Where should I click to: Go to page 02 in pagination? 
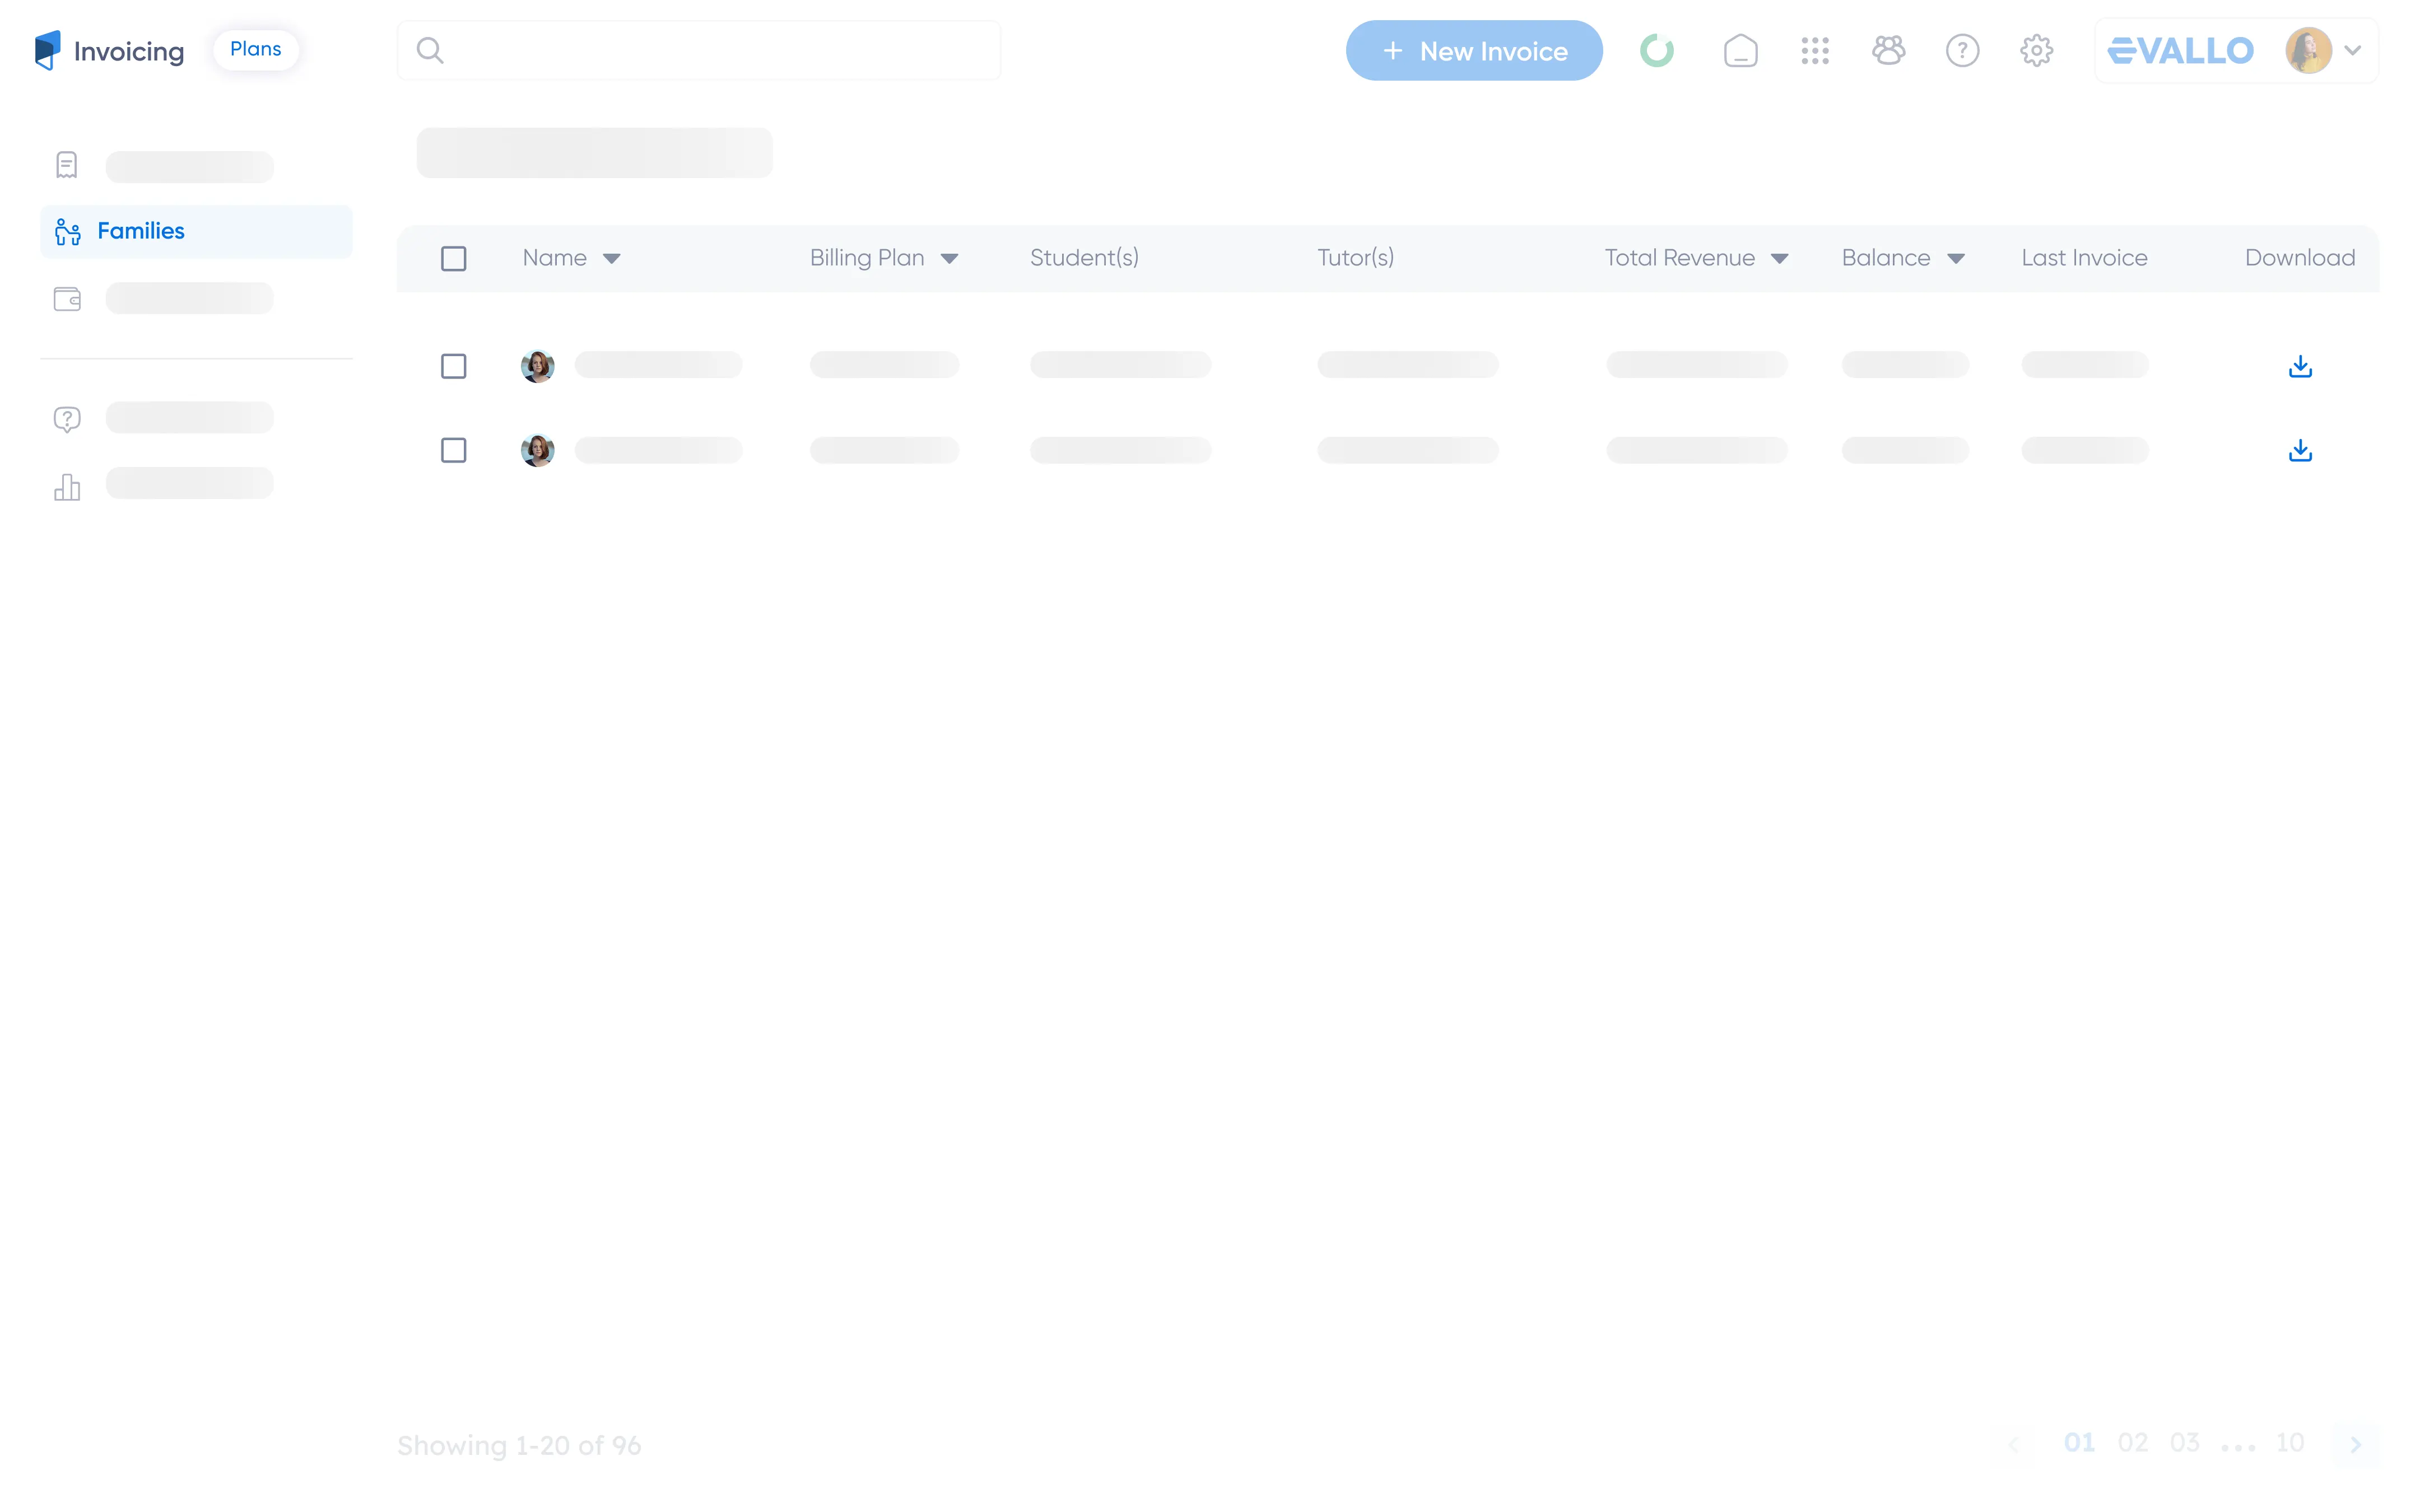point(2132,1442)
